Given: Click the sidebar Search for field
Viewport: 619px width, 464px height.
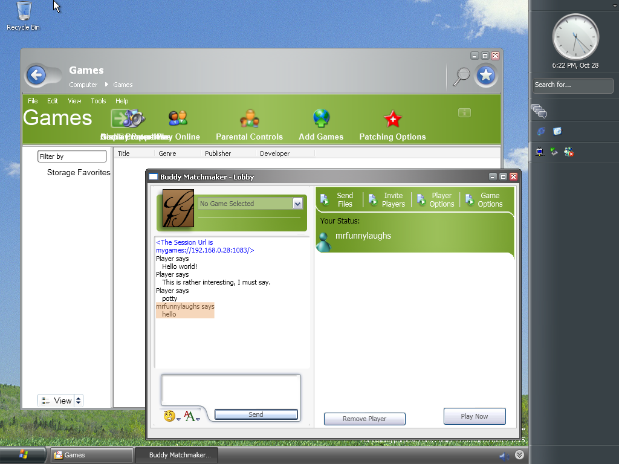Looking at the screenshot, I should [572, 85].
